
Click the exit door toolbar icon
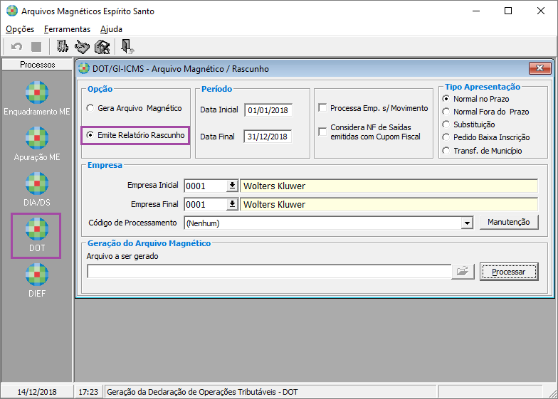pos(127,47)
